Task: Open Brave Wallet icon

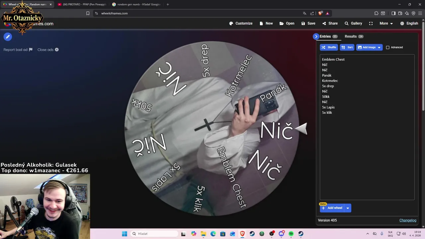Action: point(400,13)
